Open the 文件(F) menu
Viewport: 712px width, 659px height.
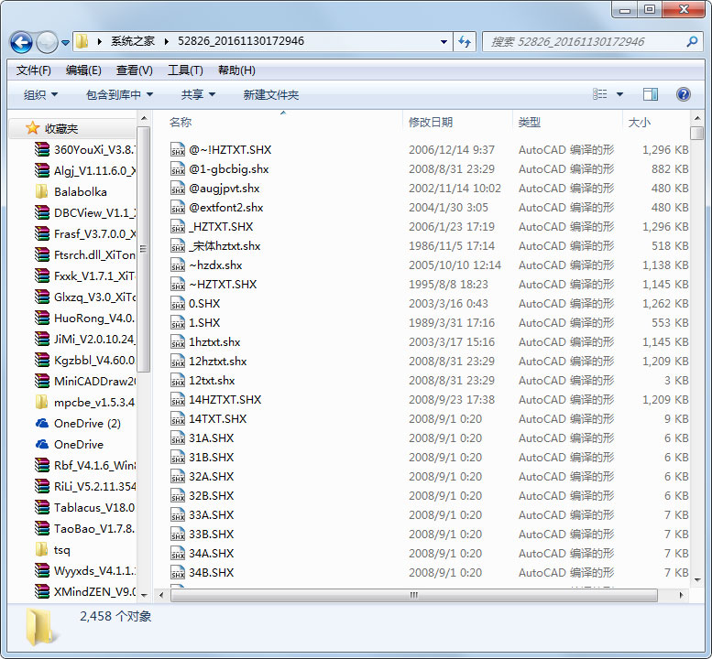point(34,70)
